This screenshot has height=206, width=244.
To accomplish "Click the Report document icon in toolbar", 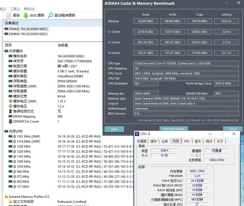I will 8,16.
